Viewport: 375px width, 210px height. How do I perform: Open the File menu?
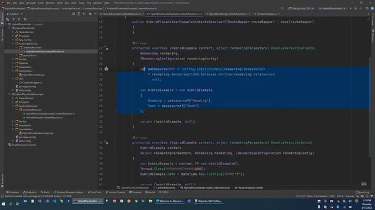coord(9,3)
